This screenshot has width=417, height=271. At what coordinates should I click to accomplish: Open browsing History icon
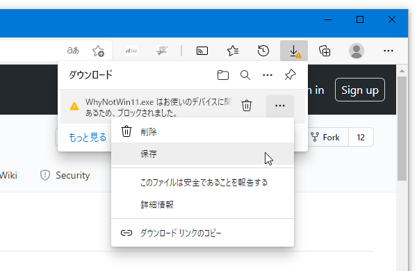[263, 51]
